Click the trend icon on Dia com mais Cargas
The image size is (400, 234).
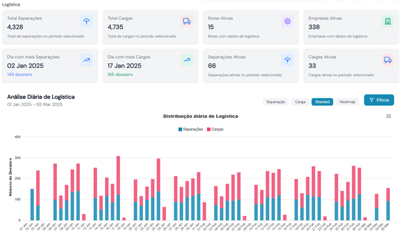[187, 60]
